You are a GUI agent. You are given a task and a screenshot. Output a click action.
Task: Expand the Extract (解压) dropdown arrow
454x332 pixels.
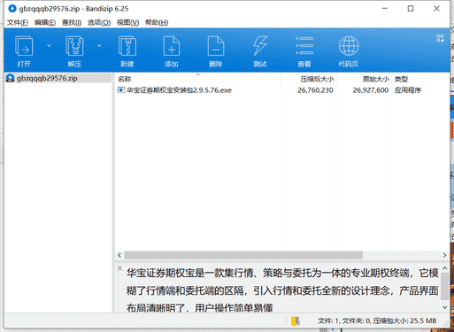99,46
